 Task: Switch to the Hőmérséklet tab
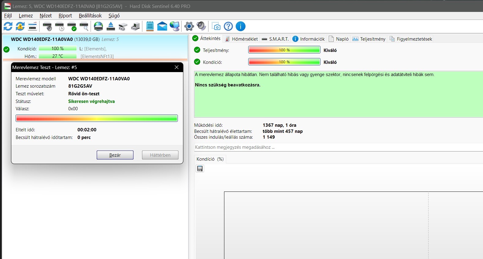(241, 39)
